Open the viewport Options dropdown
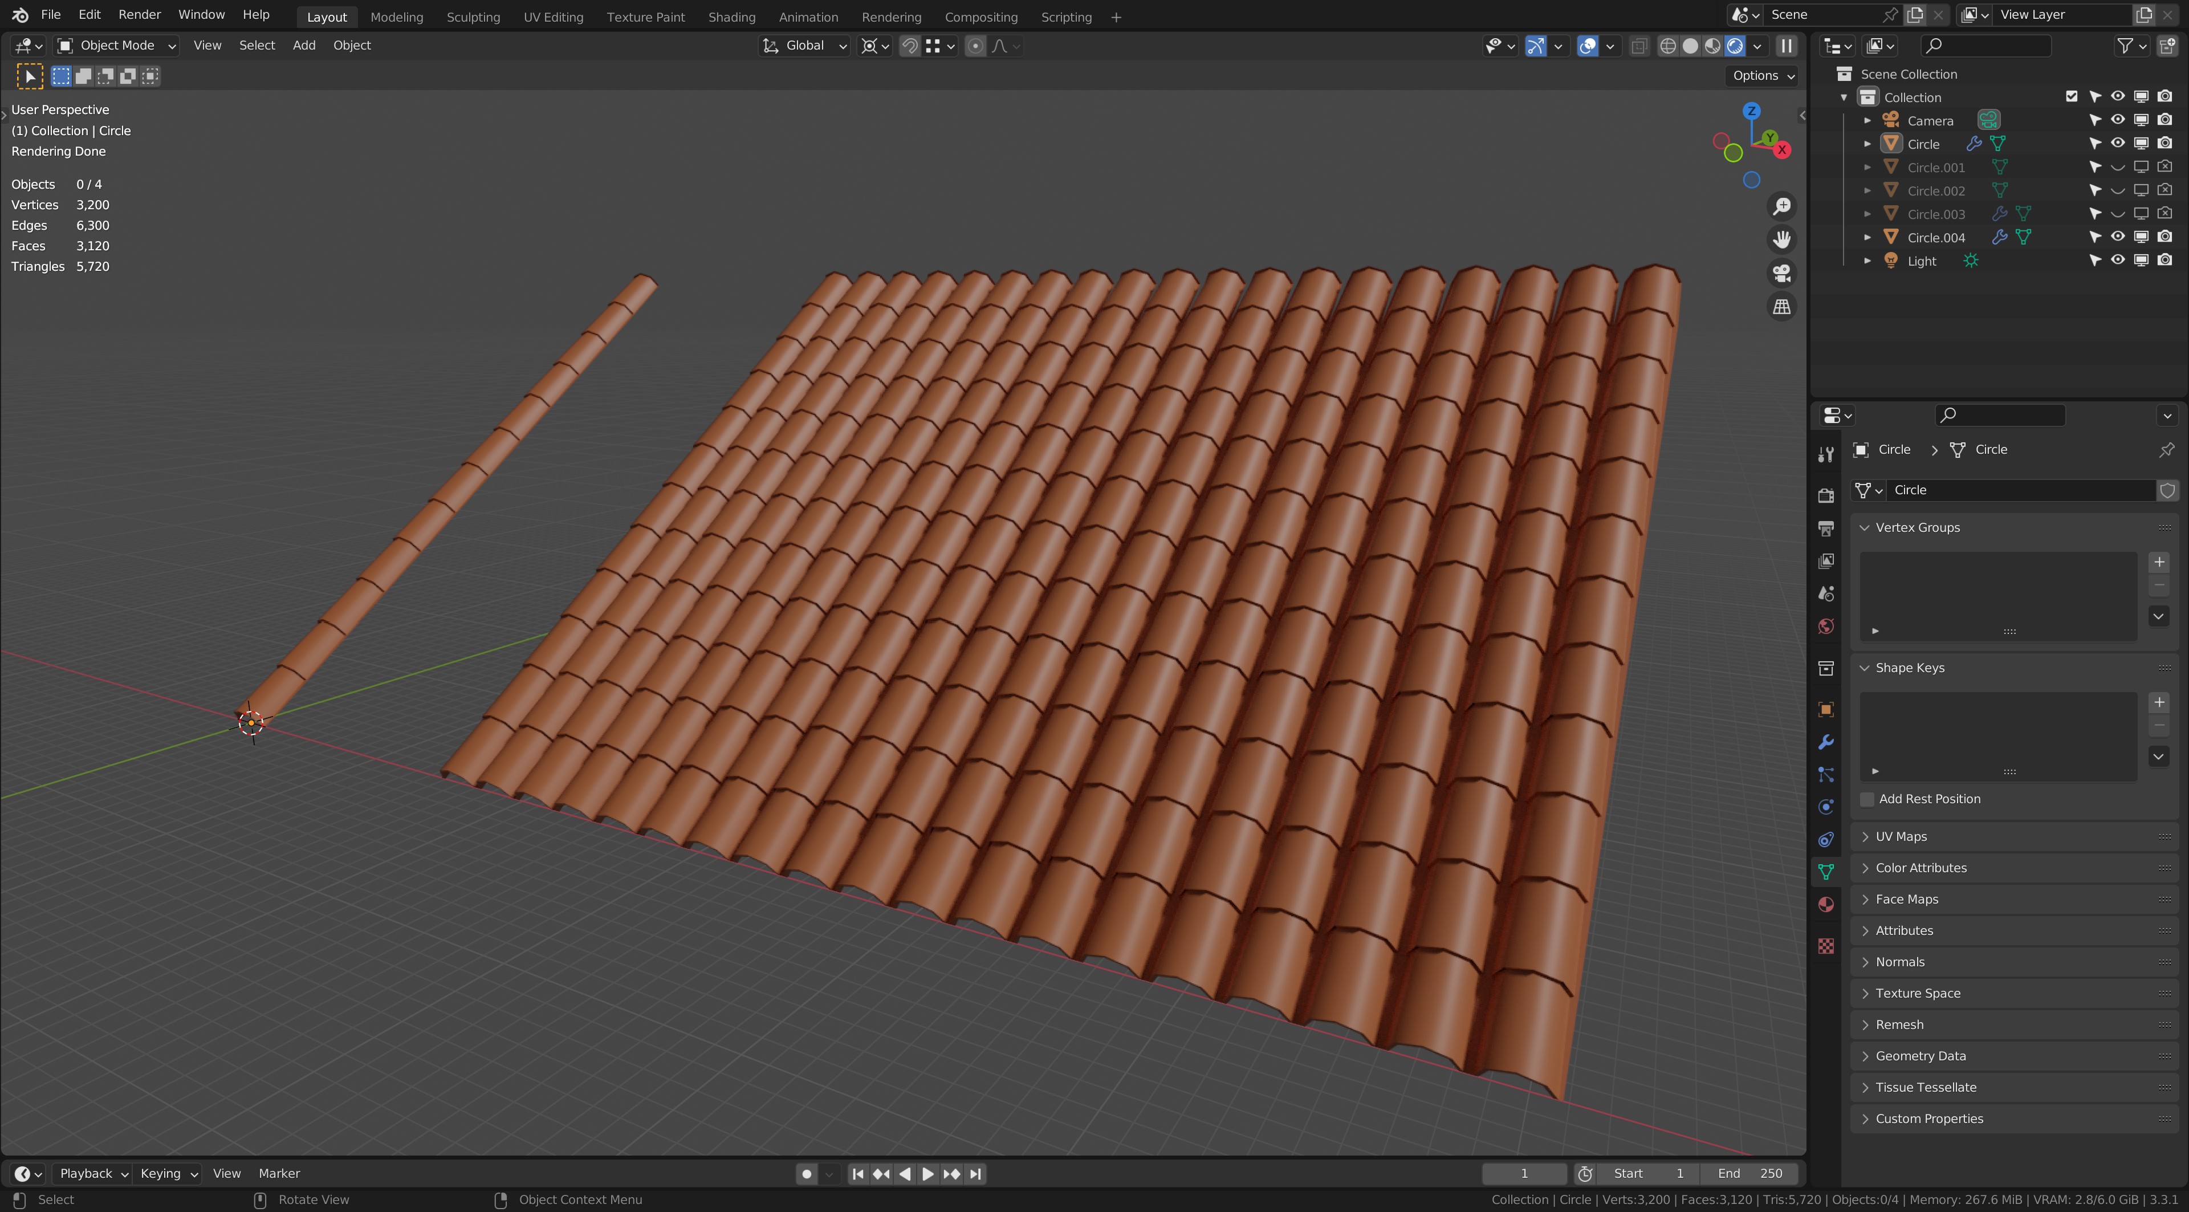 tap(1763, 76)
